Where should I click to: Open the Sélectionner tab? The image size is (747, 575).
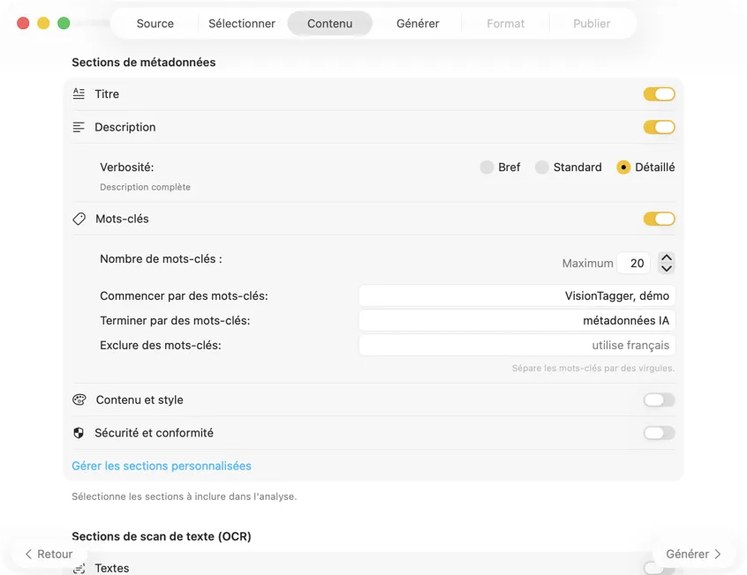(242, 24)
